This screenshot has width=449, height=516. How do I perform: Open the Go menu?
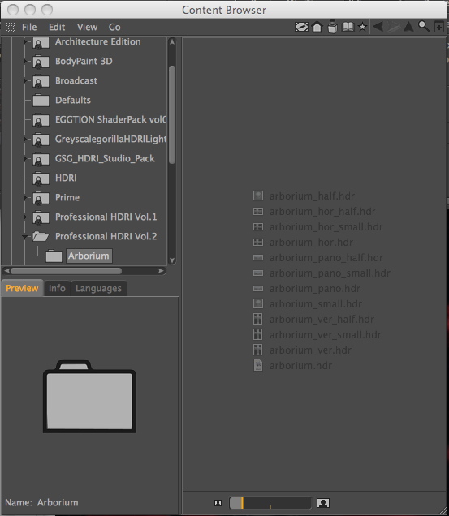114,27
